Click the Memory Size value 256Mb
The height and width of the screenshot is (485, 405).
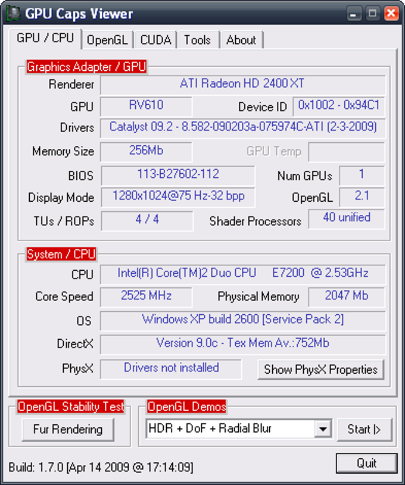click(x=146, y=152)
